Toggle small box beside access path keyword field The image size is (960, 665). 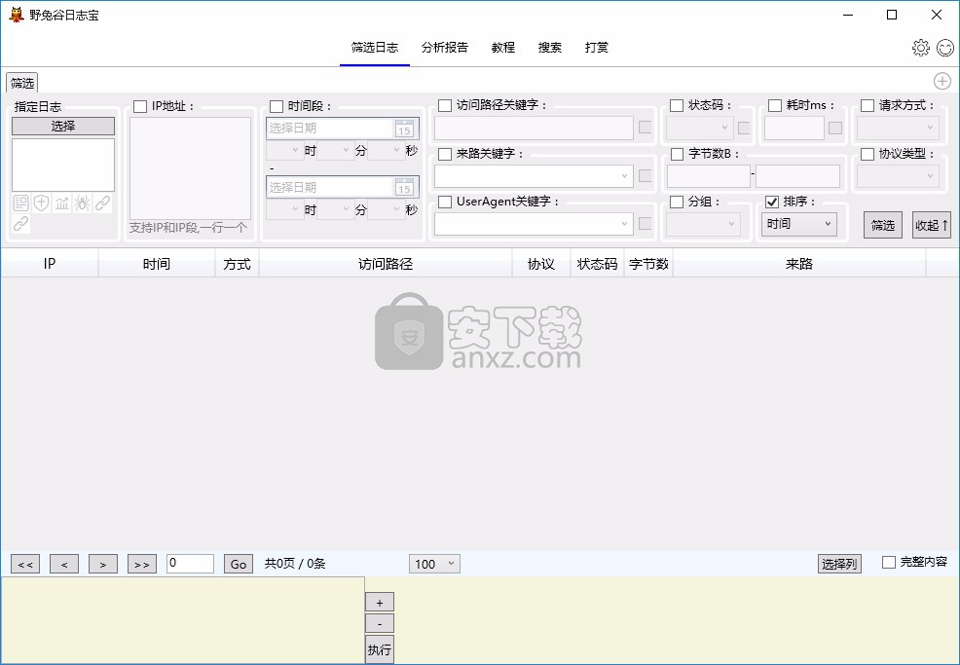point(645,128)
